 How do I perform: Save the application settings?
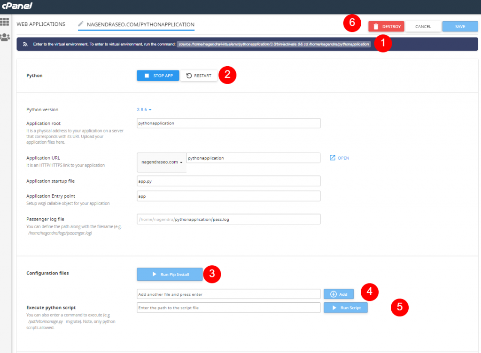[460, 26]
